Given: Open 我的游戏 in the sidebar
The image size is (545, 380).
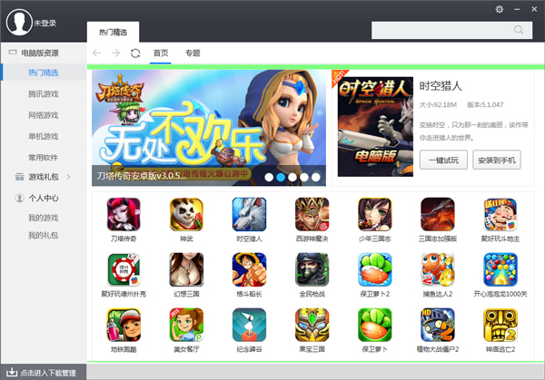Looking at the screenshot, I should 44,218.
